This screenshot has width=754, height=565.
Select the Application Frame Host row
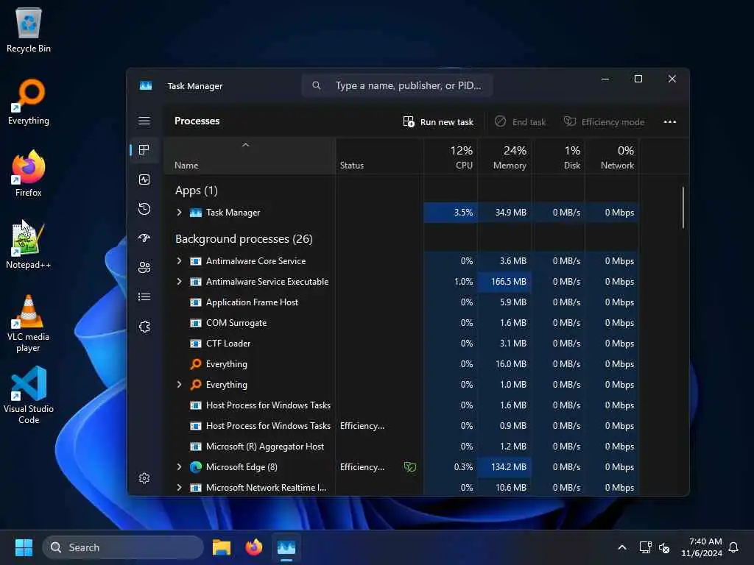click(402, 302)
